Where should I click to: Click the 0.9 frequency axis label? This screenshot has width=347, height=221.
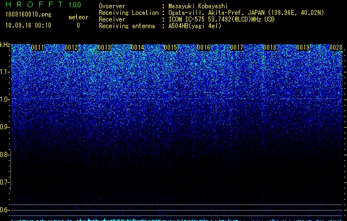(x=4, y=127)
